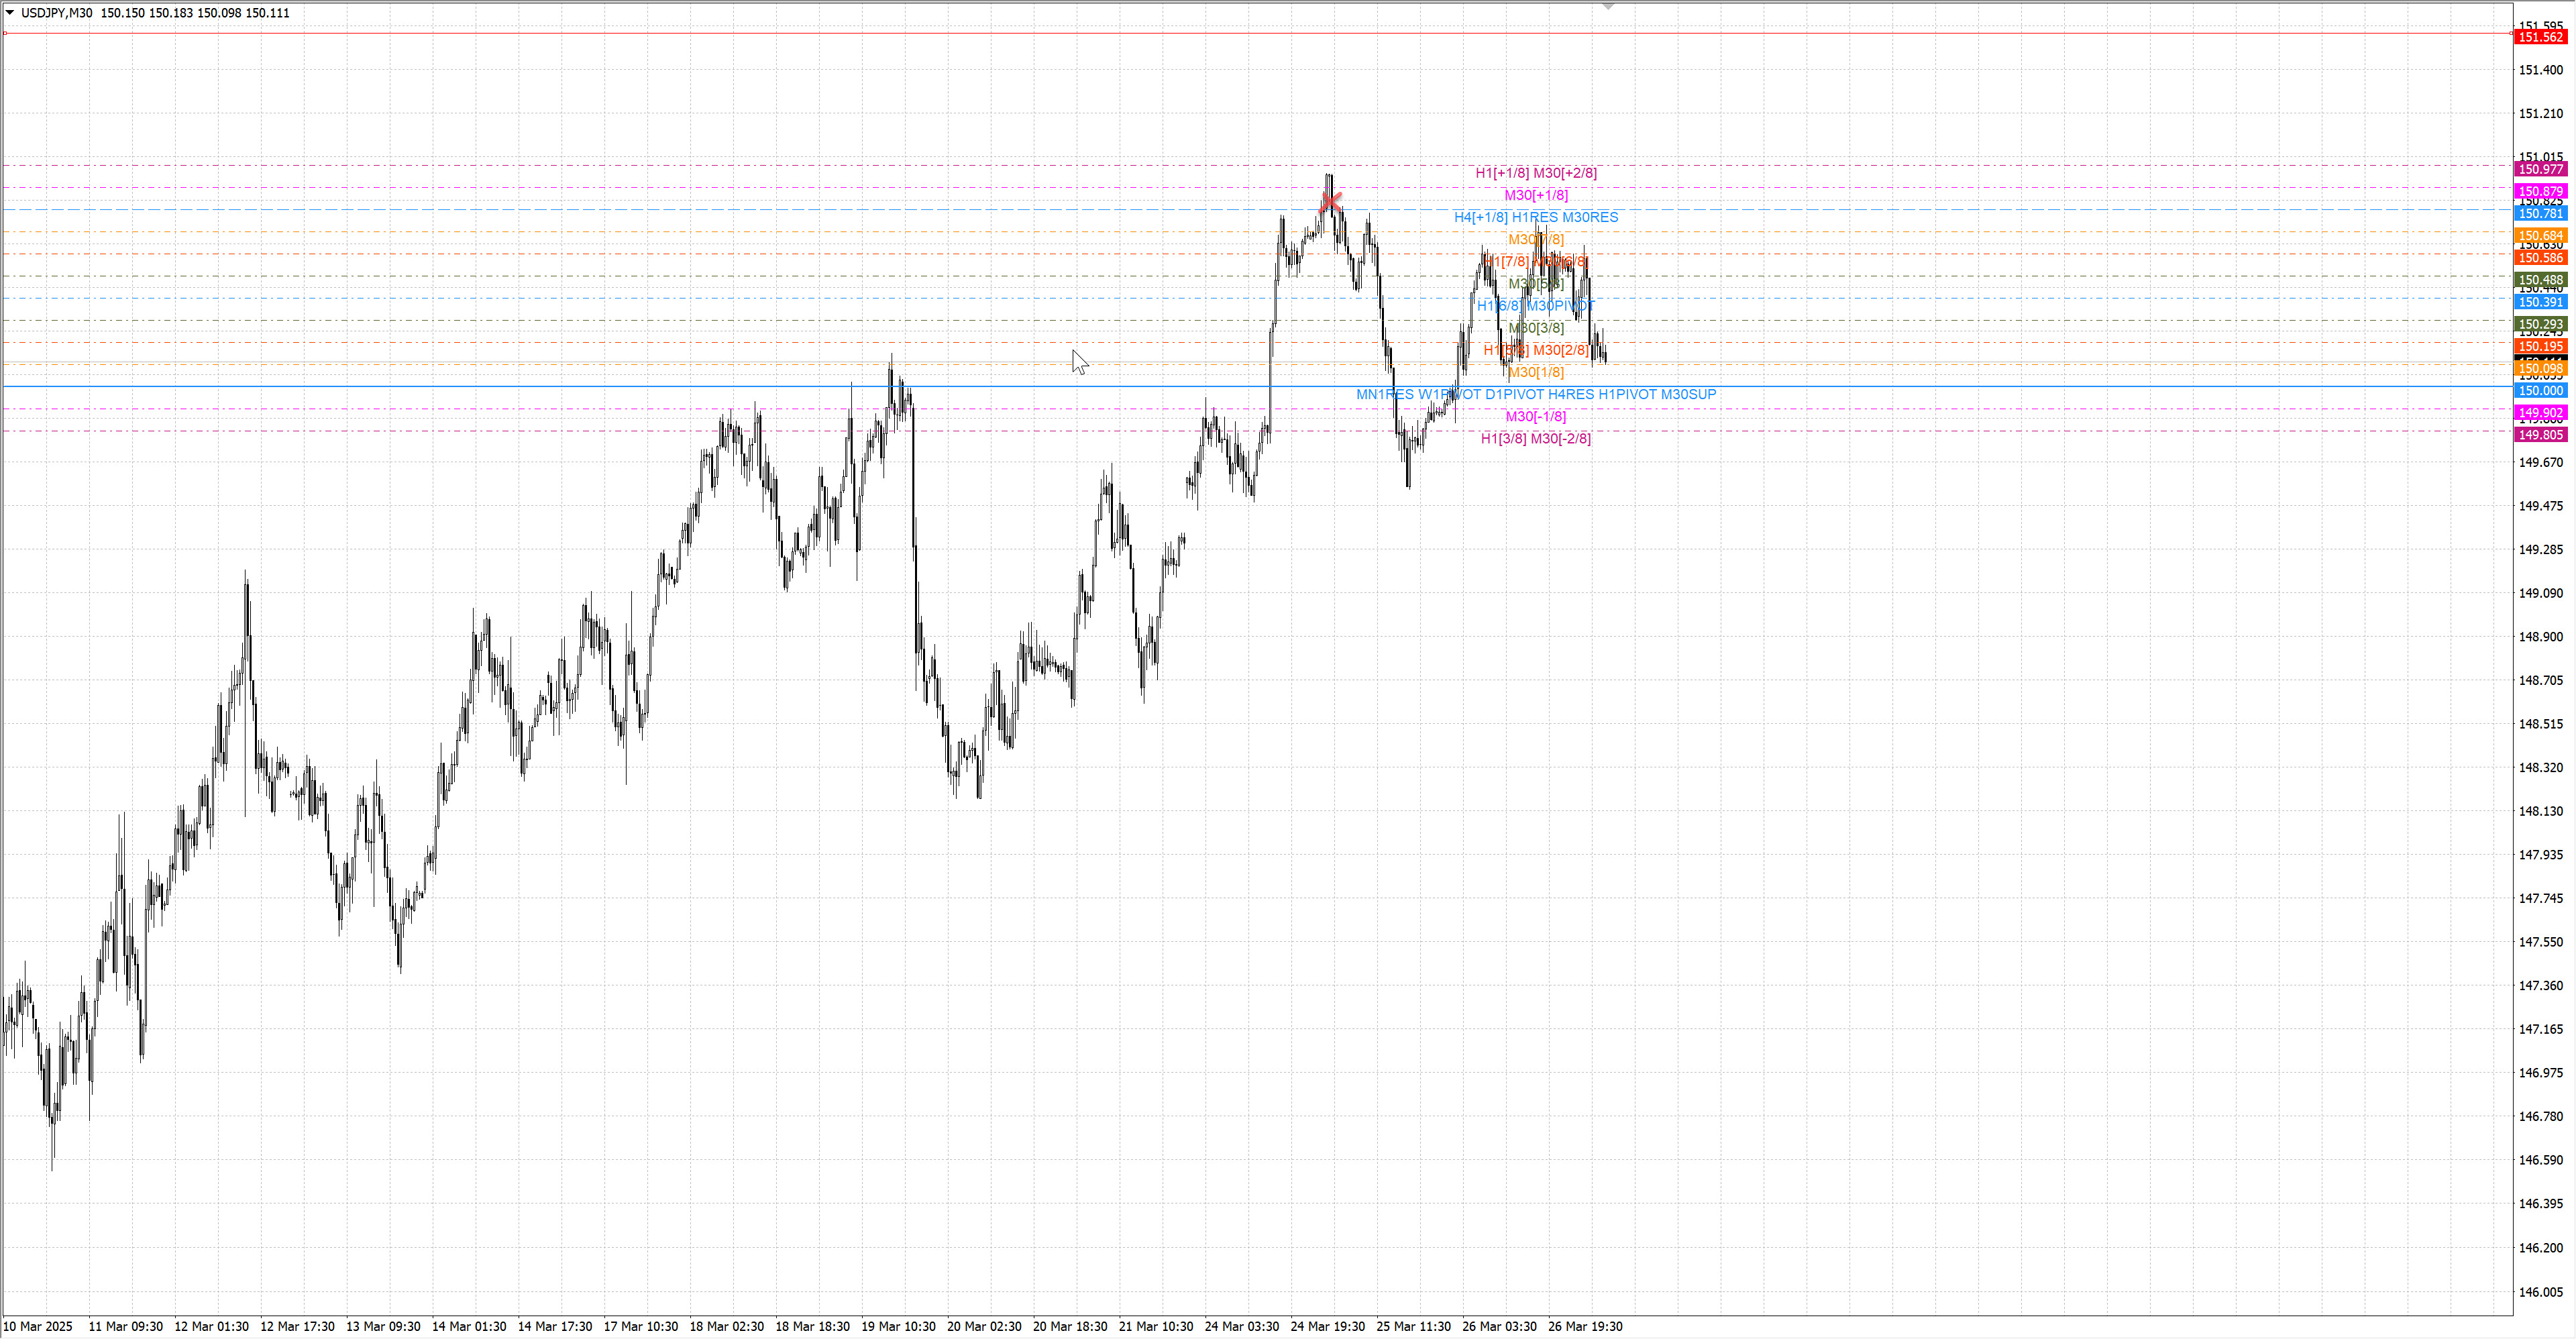2576x1339 pixels.
Task: Click the 10 Mar 2025 date label
Action: point(38,1326)
